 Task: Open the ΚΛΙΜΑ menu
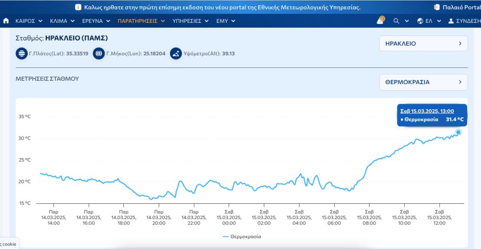(62, 21)
